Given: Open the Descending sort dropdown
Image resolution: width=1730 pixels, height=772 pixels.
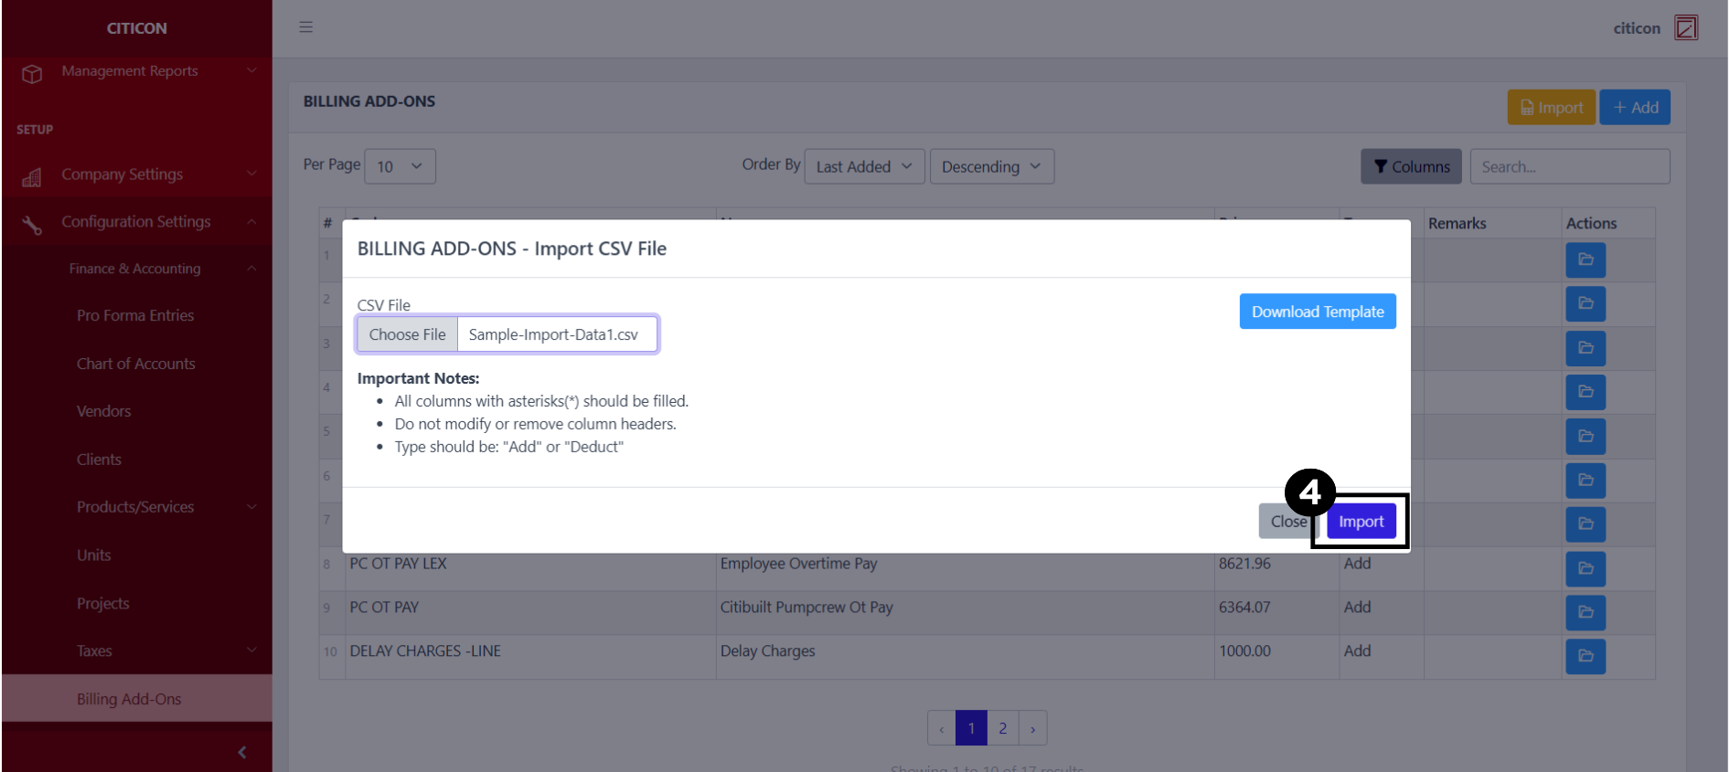Looking at the screenshot, I should pos(991,166).
